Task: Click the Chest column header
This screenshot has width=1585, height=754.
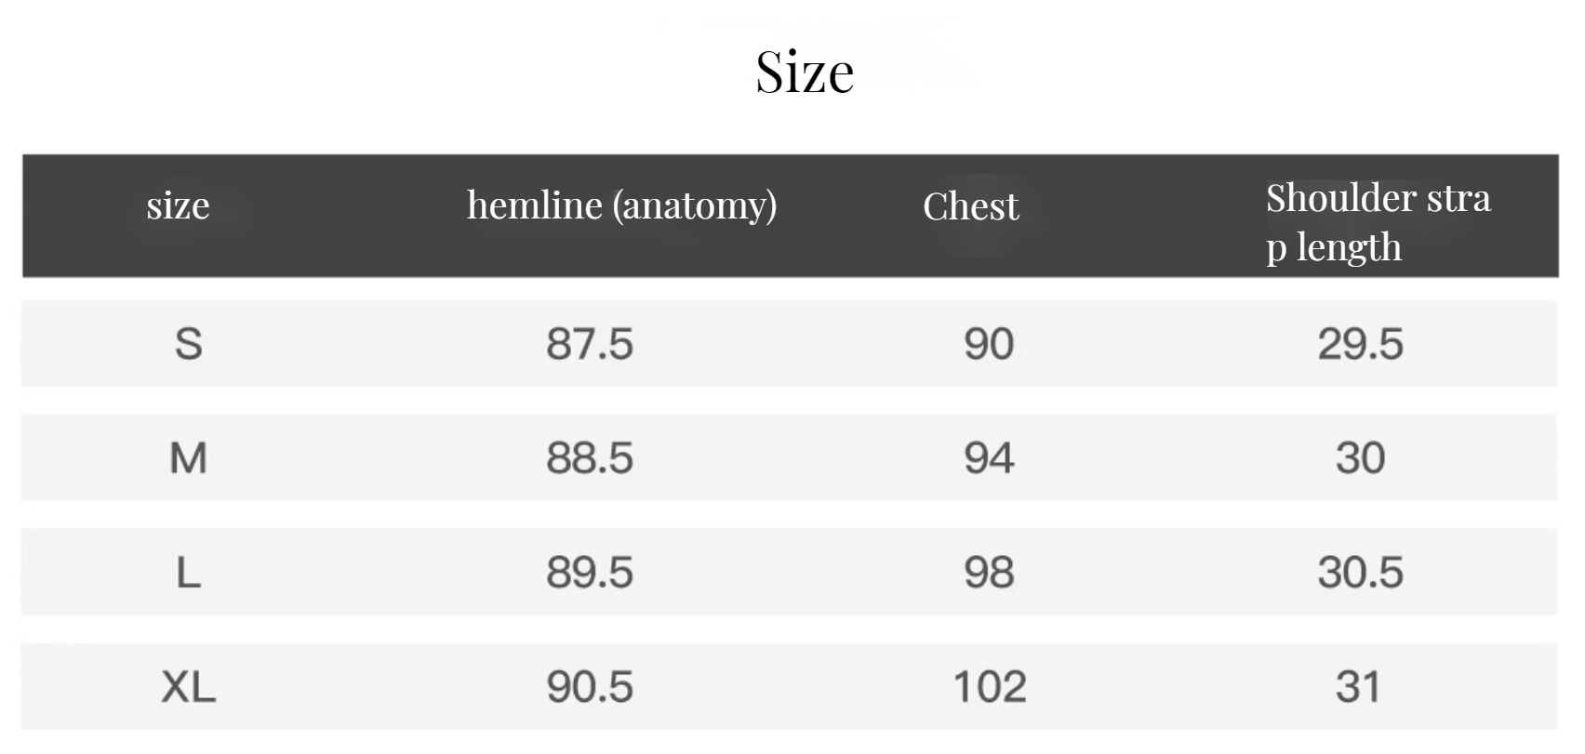Action: pos(970,206)
